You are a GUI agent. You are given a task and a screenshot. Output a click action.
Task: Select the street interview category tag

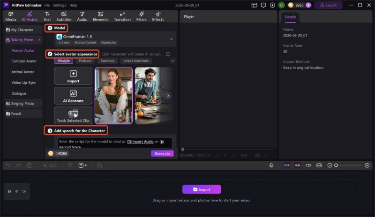click(x=136, y=61)
